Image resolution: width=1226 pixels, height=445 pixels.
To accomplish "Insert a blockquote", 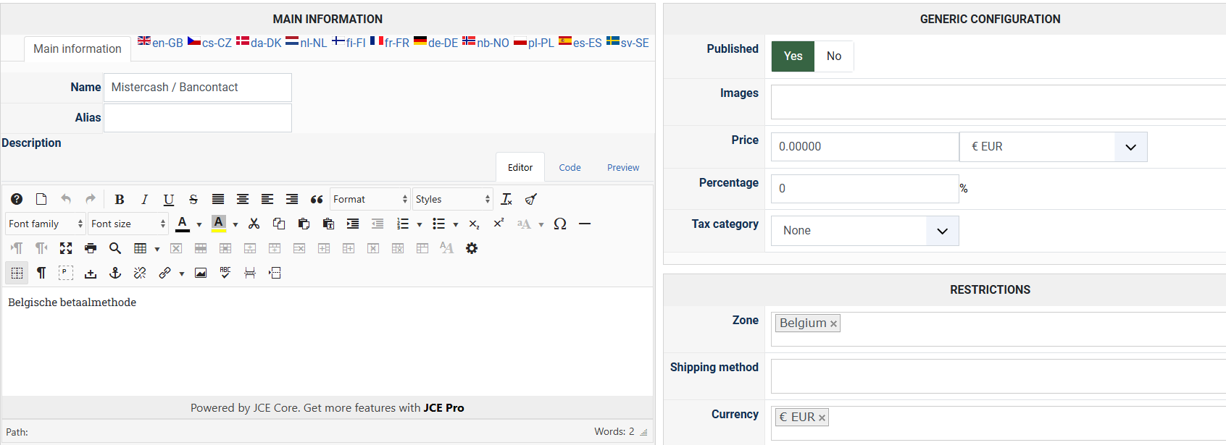I will (x=317, y=199).
